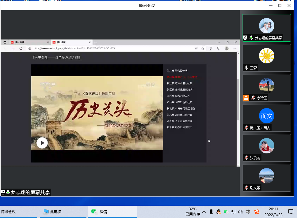297x218 pixels.
Task: Open the browser three-dot settings menu
Action: (x=234, y=48)
